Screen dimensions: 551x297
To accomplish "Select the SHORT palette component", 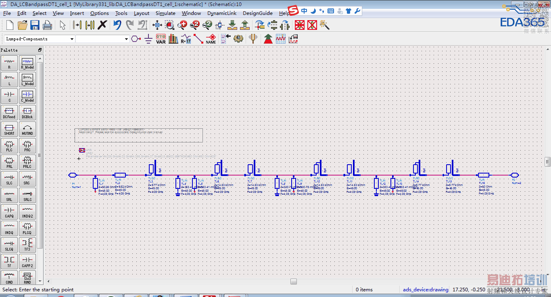I will [9, 129].
